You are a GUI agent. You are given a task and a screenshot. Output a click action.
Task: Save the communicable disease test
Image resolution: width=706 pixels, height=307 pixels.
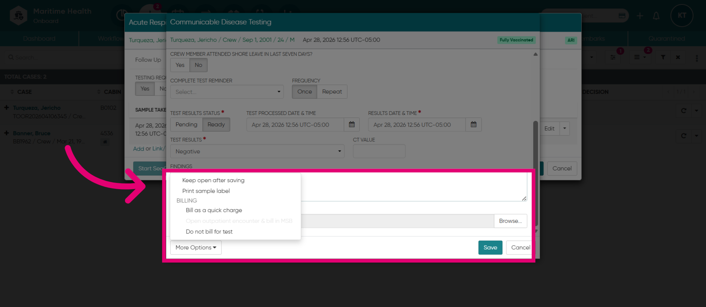[490, 248]
